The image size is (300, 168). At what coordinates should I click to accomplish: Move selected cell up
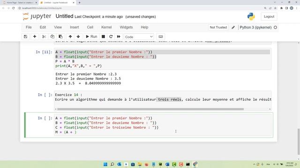point(70,36)
